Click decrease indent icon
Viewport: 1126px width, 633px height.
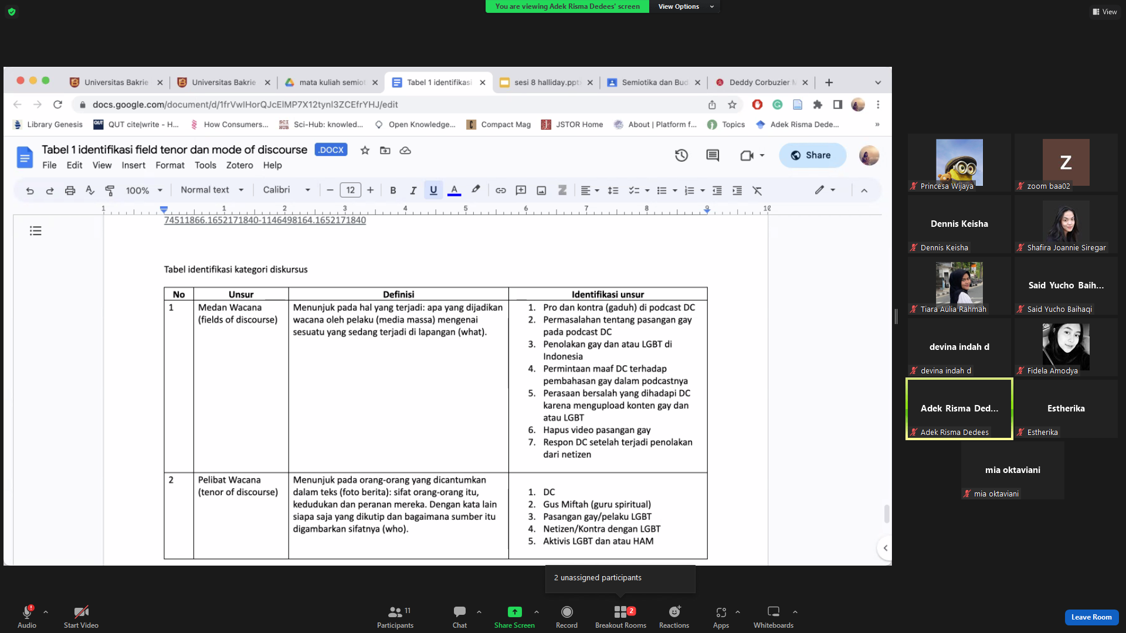coord(717,190)
